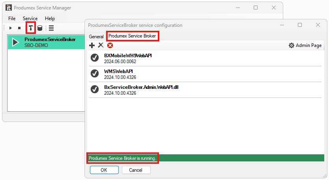Image resolution: width=329 pixels, height=180 pixels.
Task: Add a new API with plus icon
Action: click(x=92, y=45)
